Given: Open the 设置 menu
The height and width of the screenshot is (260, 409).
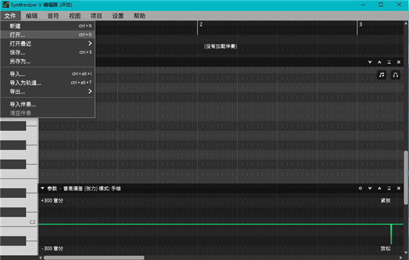Looking at the screenshot, I should tap(118, 16).
